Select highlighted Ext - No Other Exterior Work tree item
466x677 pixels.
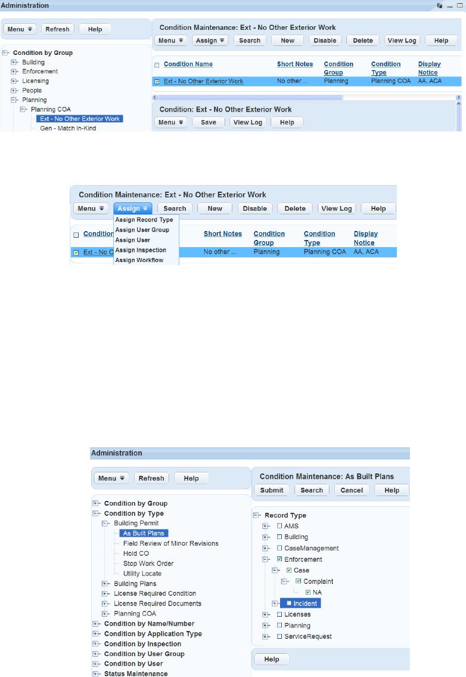tap(80, 119)
